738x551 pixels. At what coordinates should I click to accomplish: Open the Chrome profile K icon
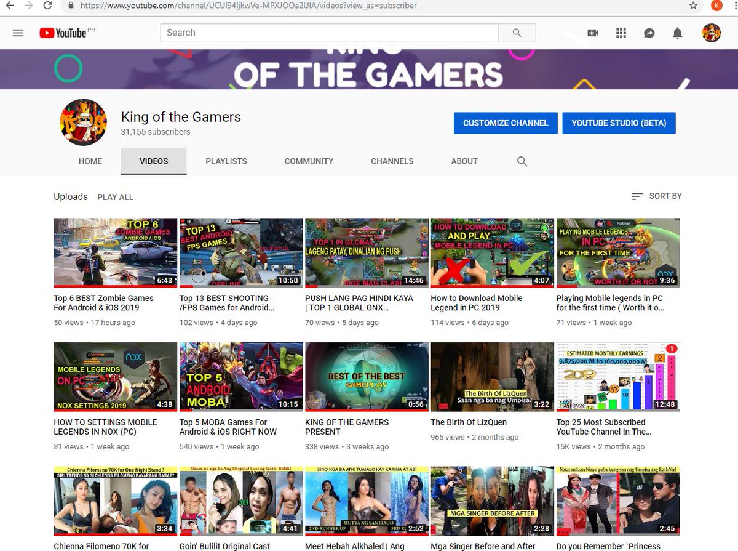(x=716, y=6)
